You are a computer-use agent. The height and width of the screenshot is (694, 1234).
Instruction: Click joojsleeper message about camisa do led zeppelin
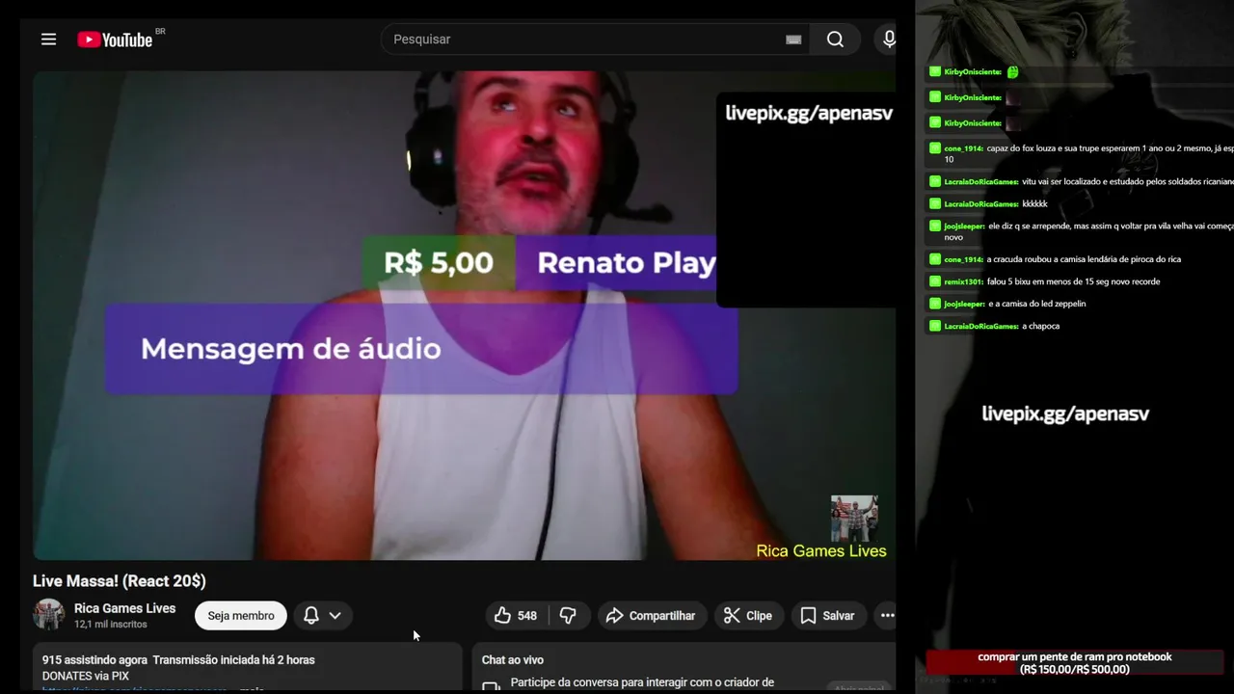(x=1015, y=304)
